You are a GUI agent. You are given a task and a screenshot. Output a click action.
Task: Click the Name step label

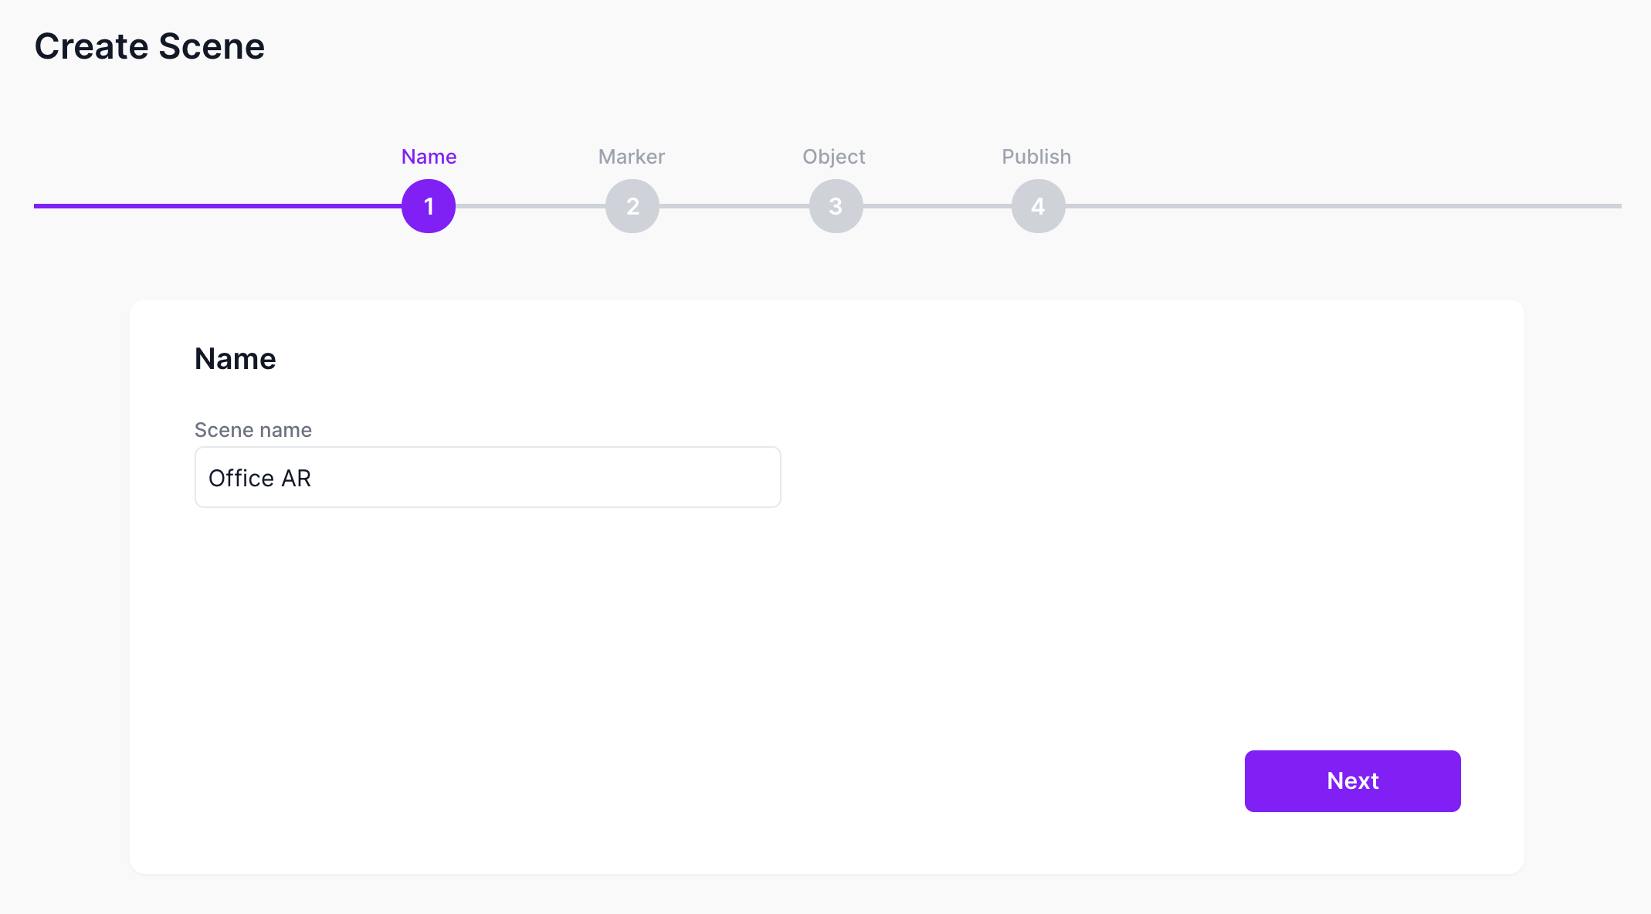(429, 157)
